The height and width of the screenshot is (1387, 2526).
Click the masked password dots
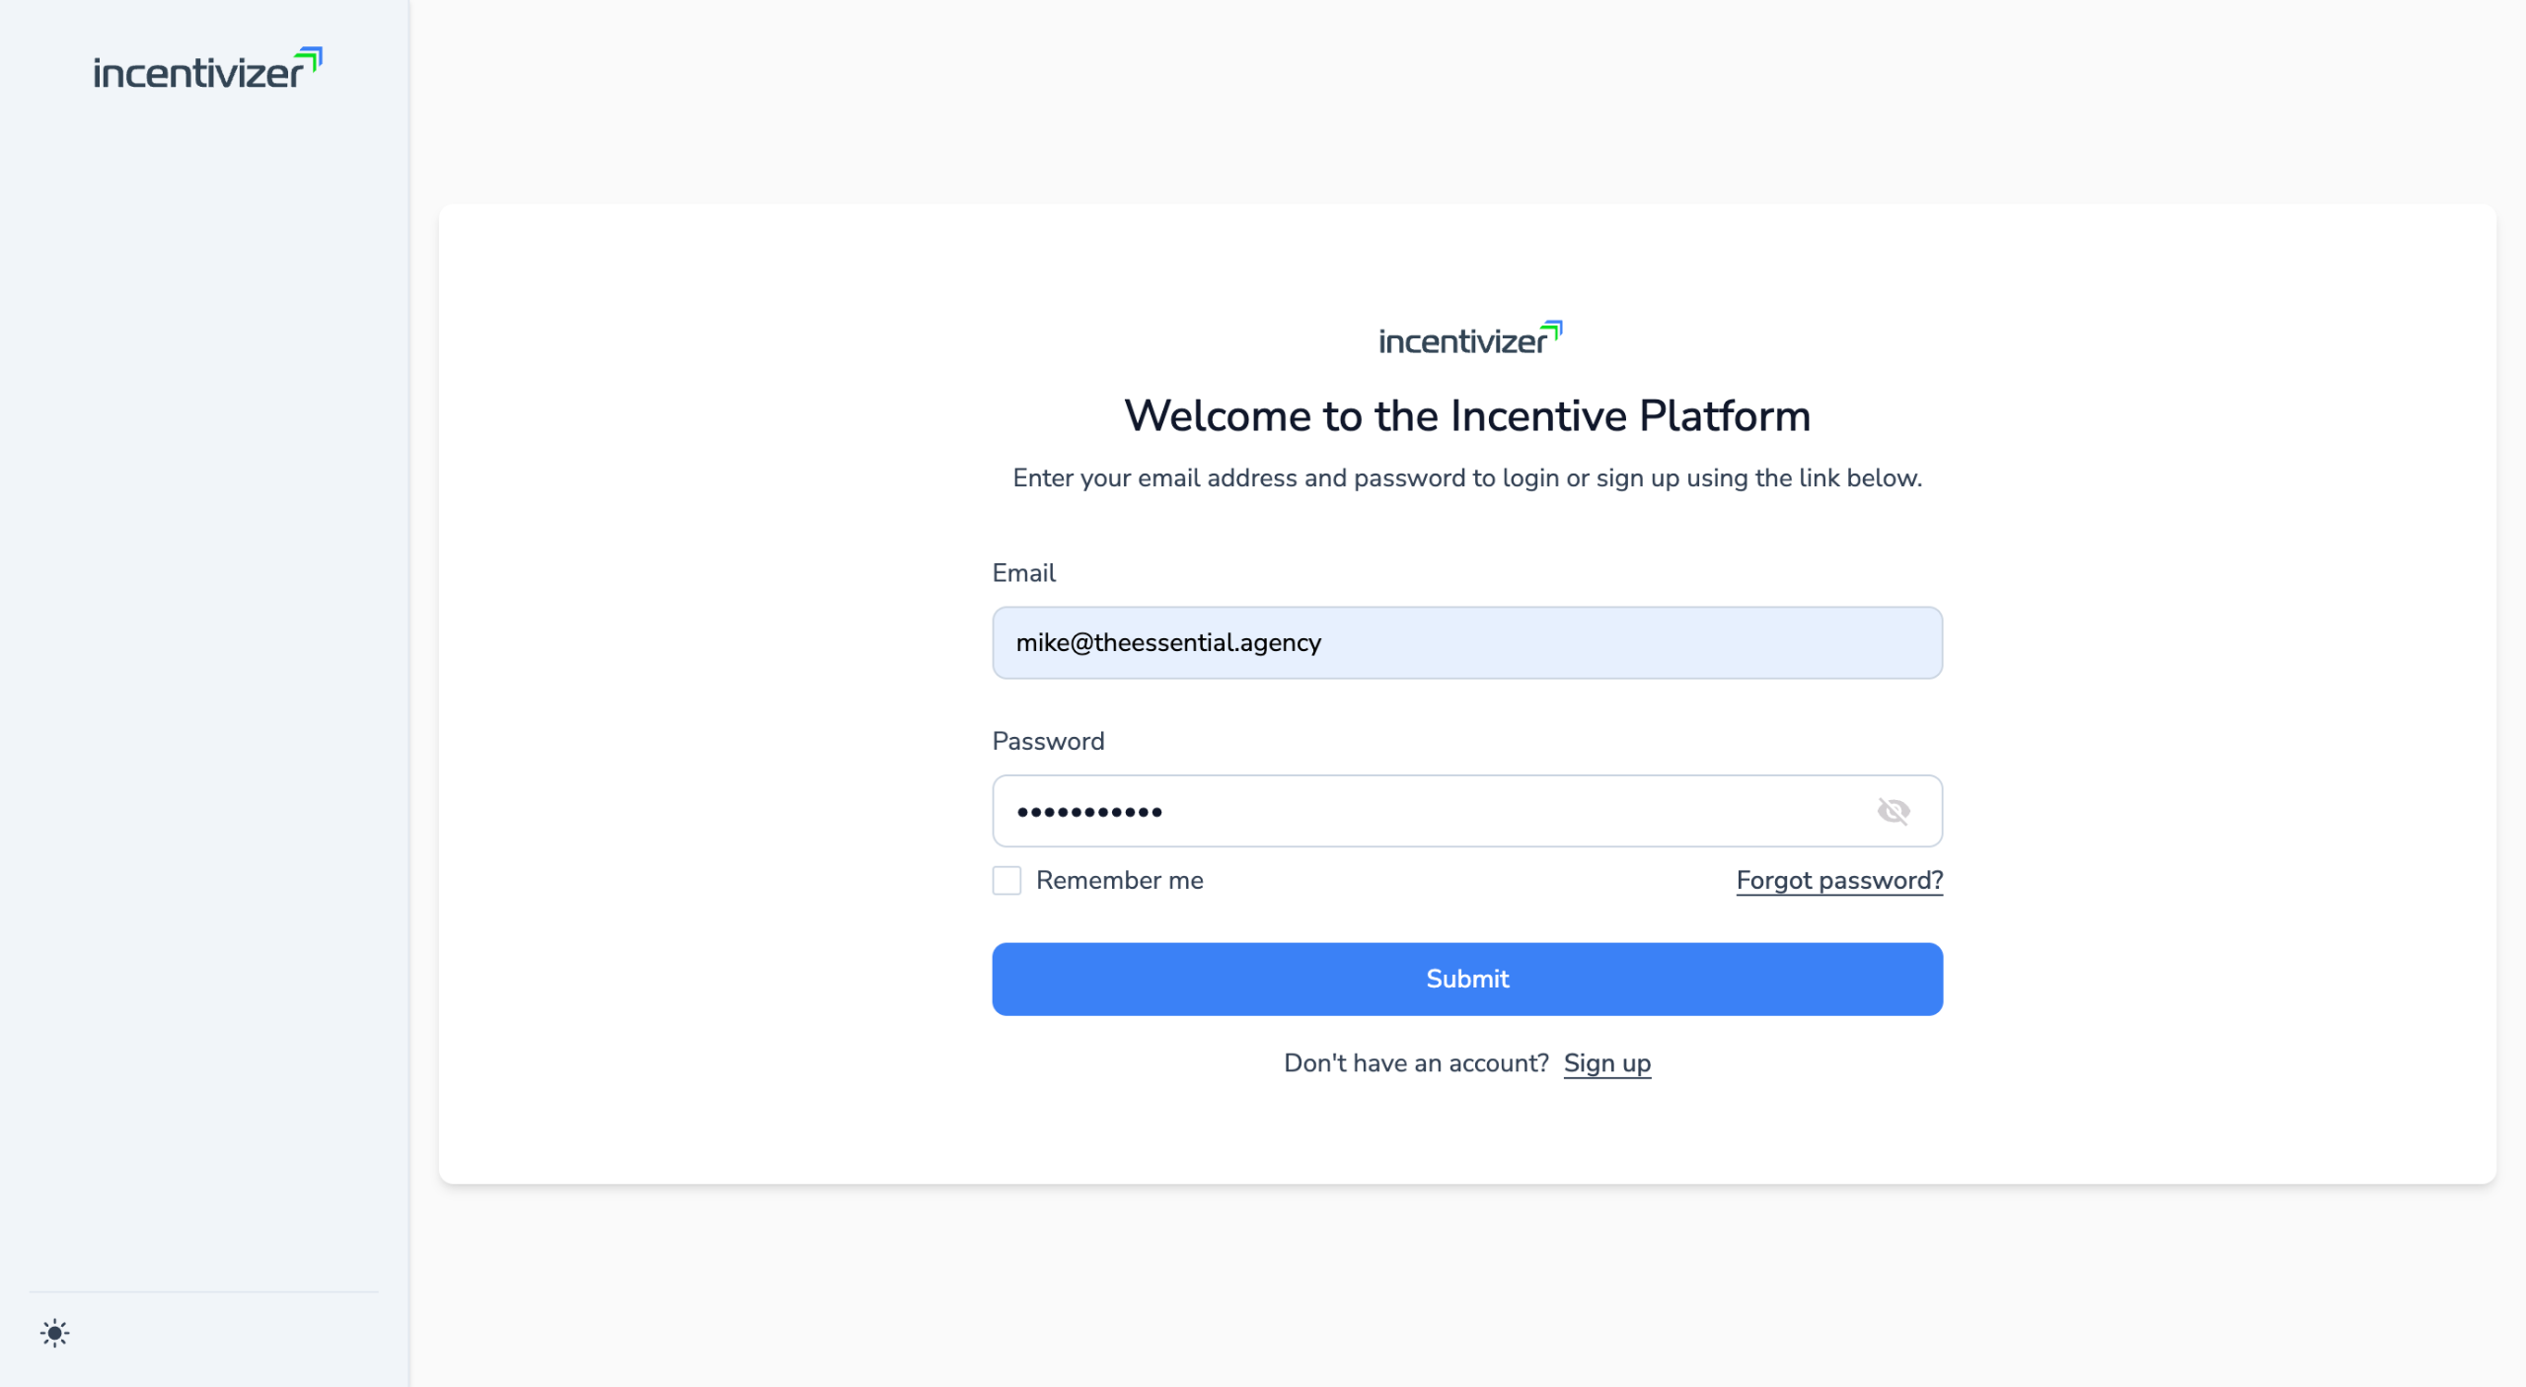pyautogui.click(x=1089, y=812)
